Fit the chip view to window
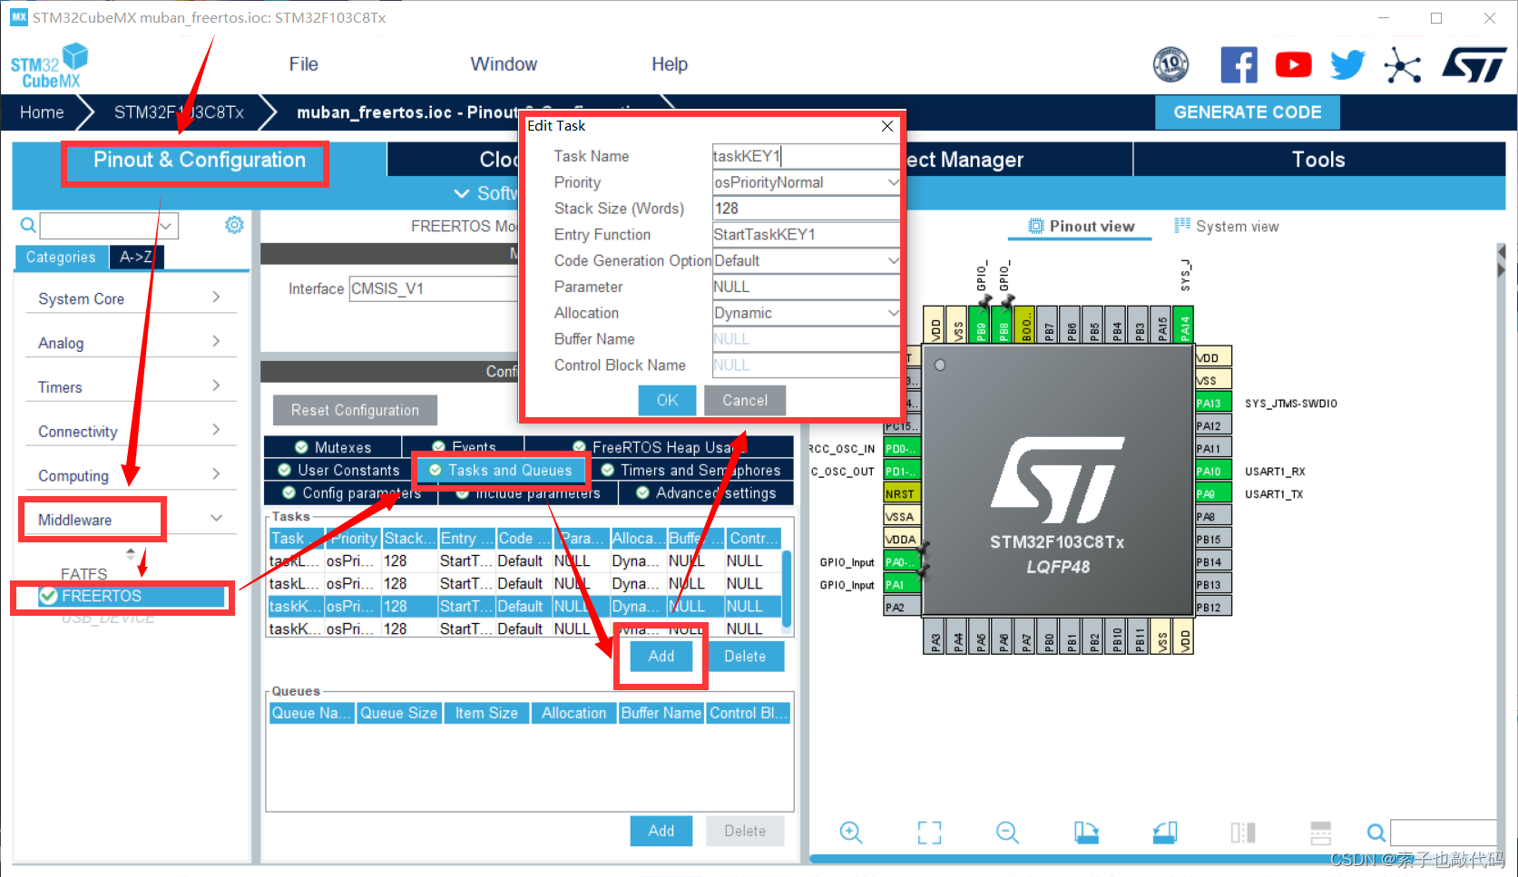 pos(929,832)
